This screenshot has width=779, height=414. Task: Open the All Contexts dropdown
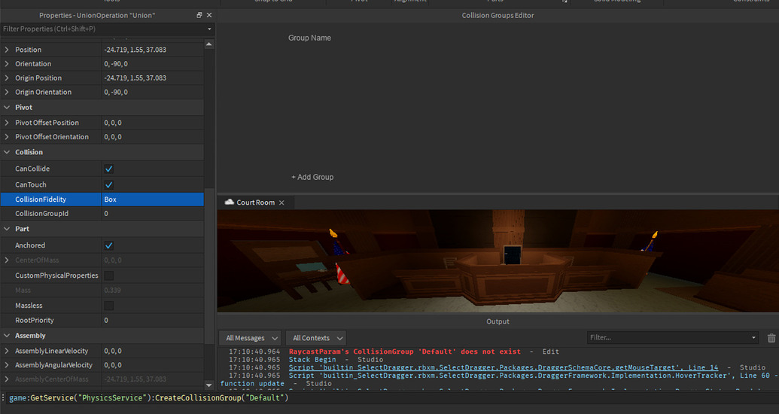(x=316, y=338)
